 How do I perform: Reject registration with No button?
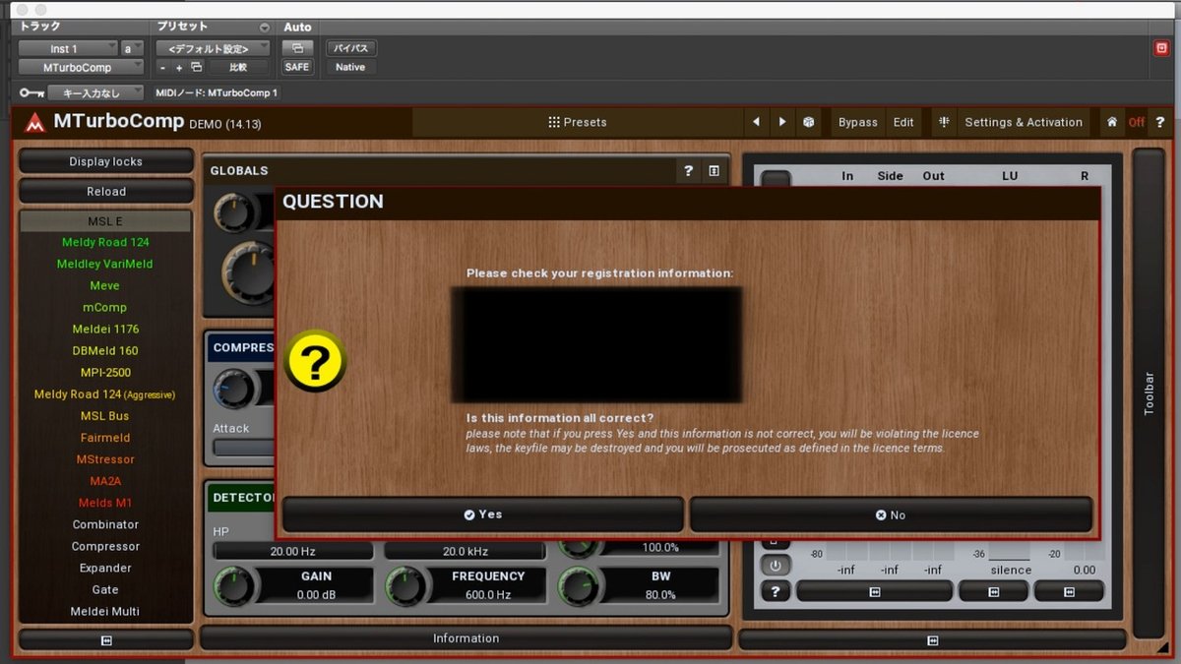point(891,514)
